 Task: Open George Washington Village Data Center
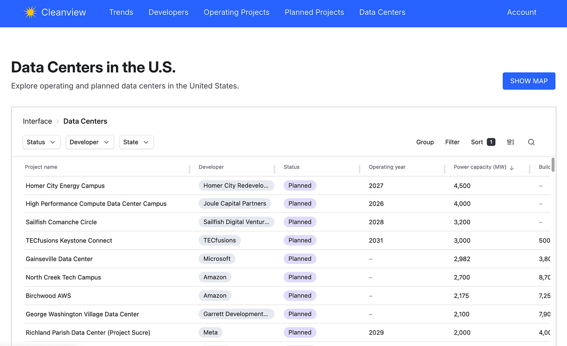(x=82, y=314)
